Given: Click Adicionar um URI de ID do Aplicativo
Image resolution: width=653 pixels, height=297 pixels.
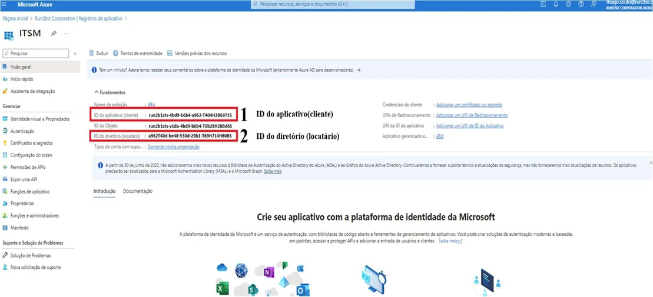Looking at the screenshot, I should (470, 126).
